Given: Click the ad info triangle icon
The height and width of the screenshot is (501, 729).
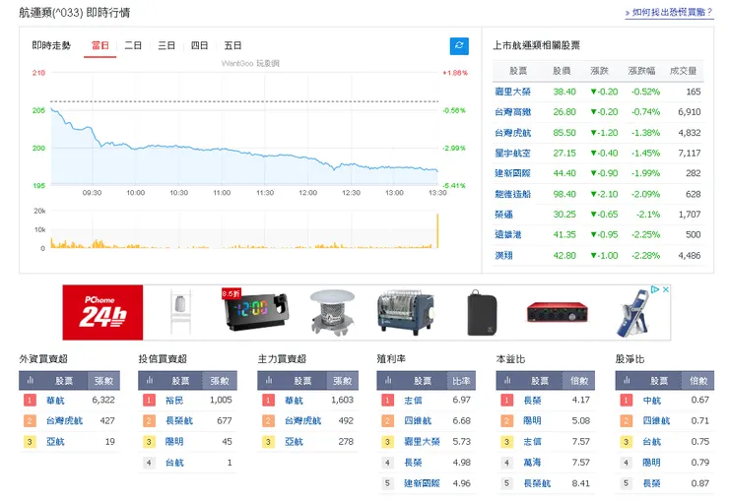Looking at the screenshot, I should tap(654, 289).
